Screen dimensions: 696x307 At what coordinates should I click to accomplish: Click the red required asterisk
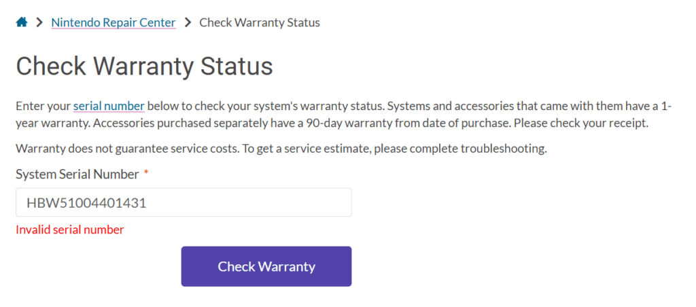(146, 174)
